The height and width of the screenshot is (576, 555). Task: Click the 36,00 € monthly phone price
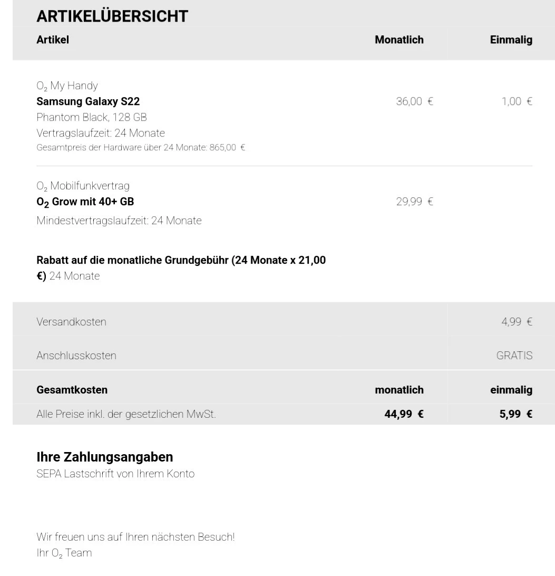click(414, 101)
